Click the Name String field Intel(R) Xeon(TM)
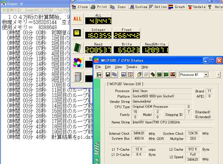 point(173,122)
